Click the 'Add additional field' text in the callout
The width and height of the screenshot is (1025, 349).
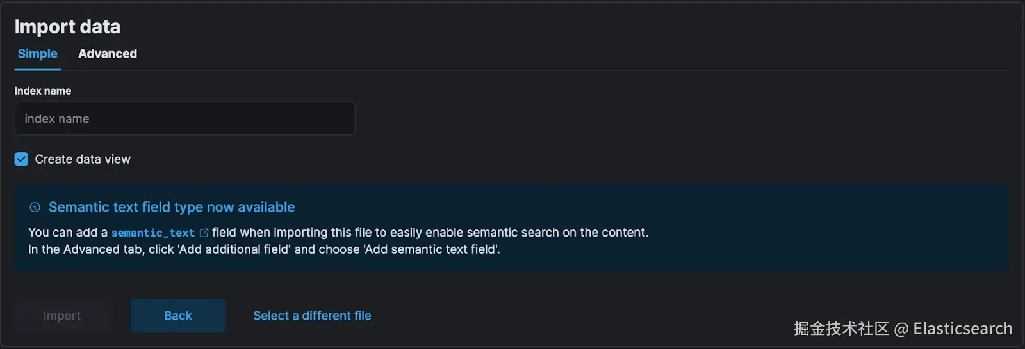pyautogui.click(x=234, y=249)
